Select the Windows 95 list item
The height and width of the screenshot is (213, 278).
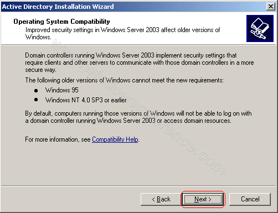point(62,90)
